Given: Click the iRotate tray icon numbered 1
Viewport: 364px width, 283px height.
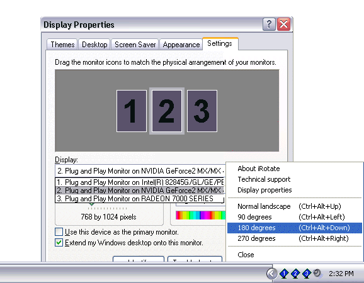Looking at the screenshot, I should [284, 274].
